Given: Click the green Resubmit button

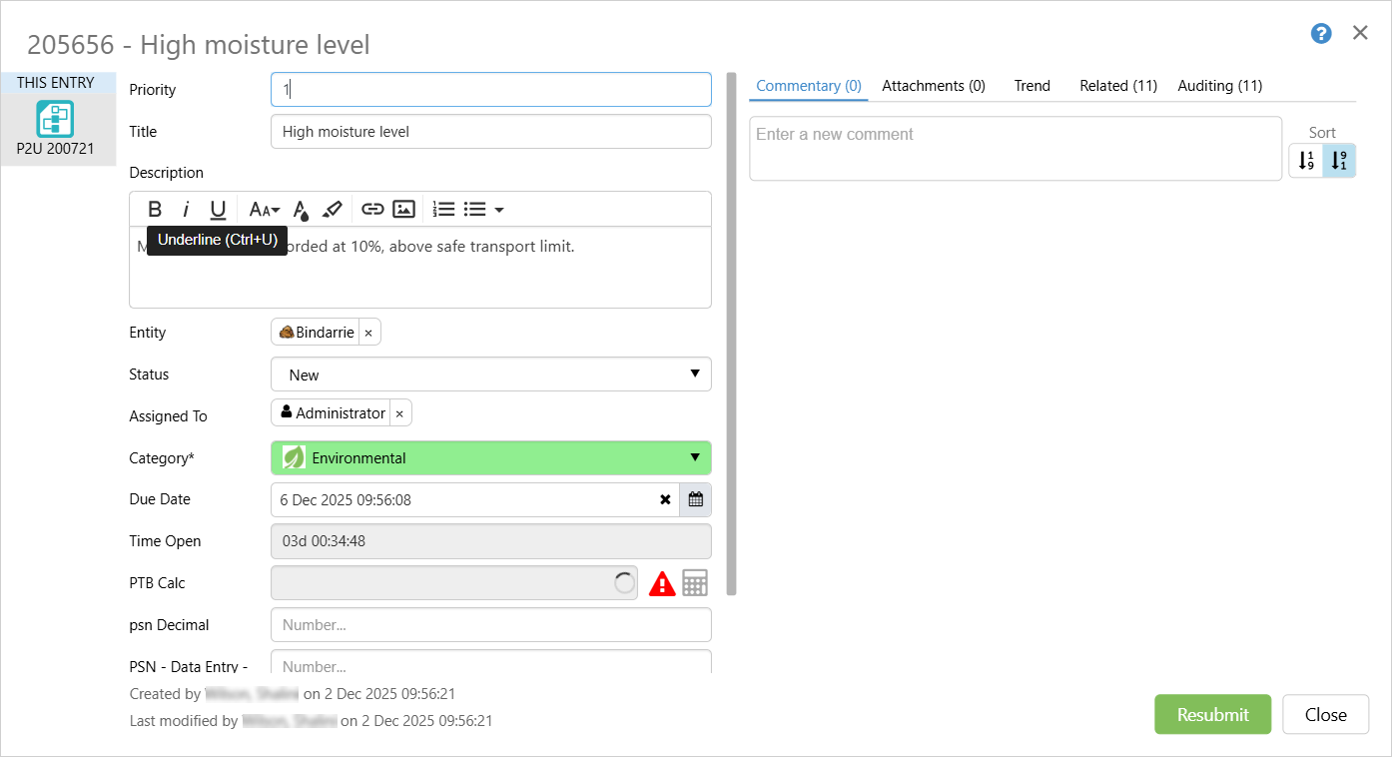Looking at the screenshot, I should tap(1212, 714).
